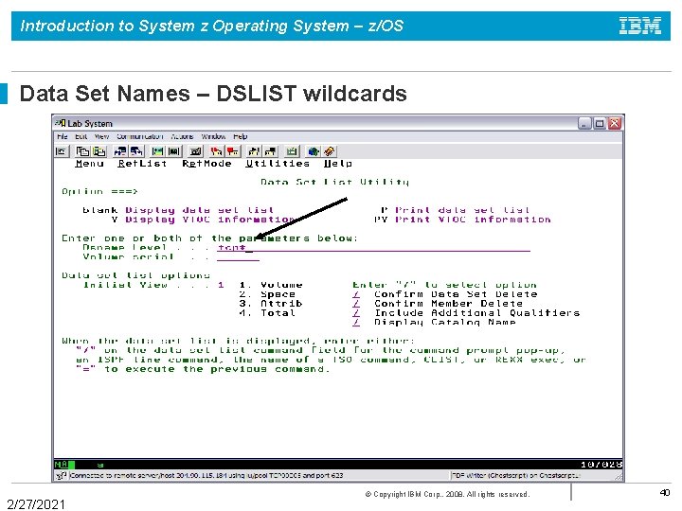
Task: Click the stop communication toolbar icon
Action: [271, 151]
